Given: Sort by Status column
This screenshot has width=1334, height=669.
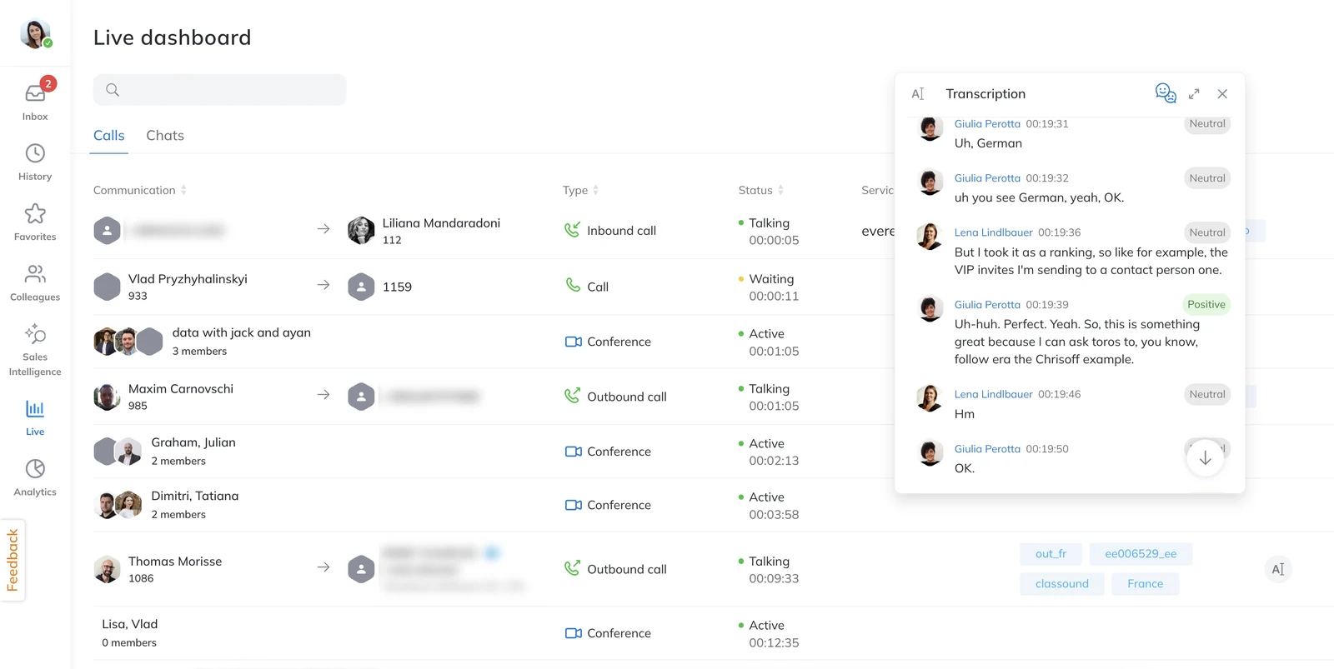Looking at the screenshot, I should pos(780,190).
